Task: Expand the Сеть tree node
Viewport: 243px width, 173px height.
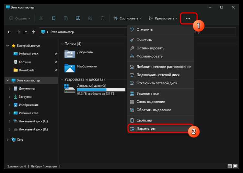Action: click(7, 140)
